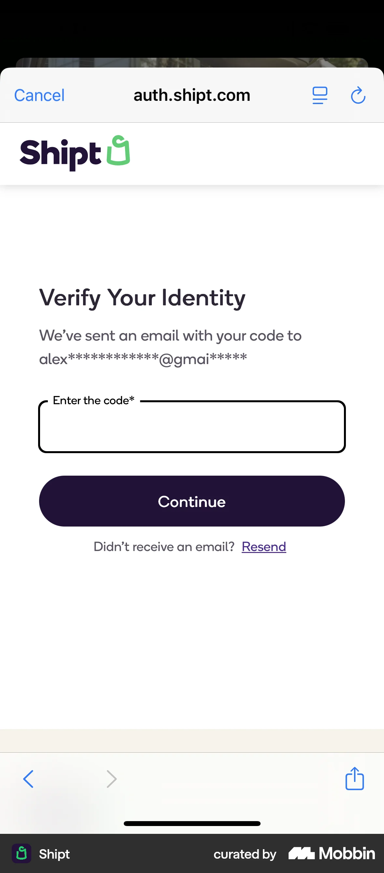Screen dimensions: 384x873
Task: Tap the auth.shipt.com address bar
Action: (192, 95)
